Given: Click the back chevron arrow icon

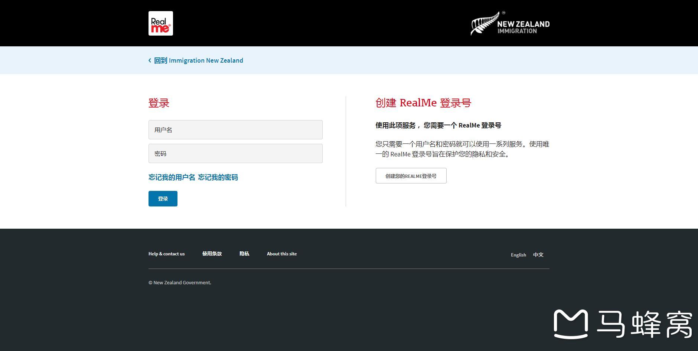Looking at the screenshot, I should 150,60.
